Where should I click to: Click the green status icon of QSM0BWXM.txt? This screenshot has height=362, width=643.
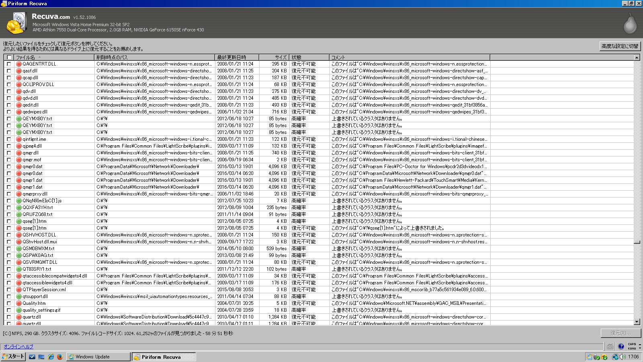19,249
